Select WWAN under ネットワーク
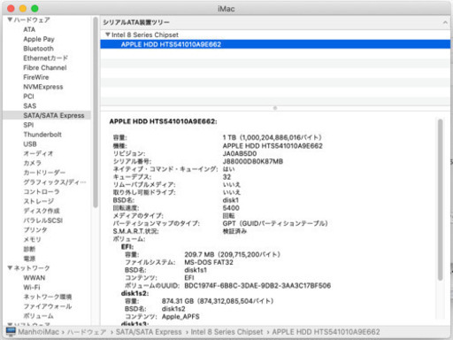453x340 pixels. point(35,278)
